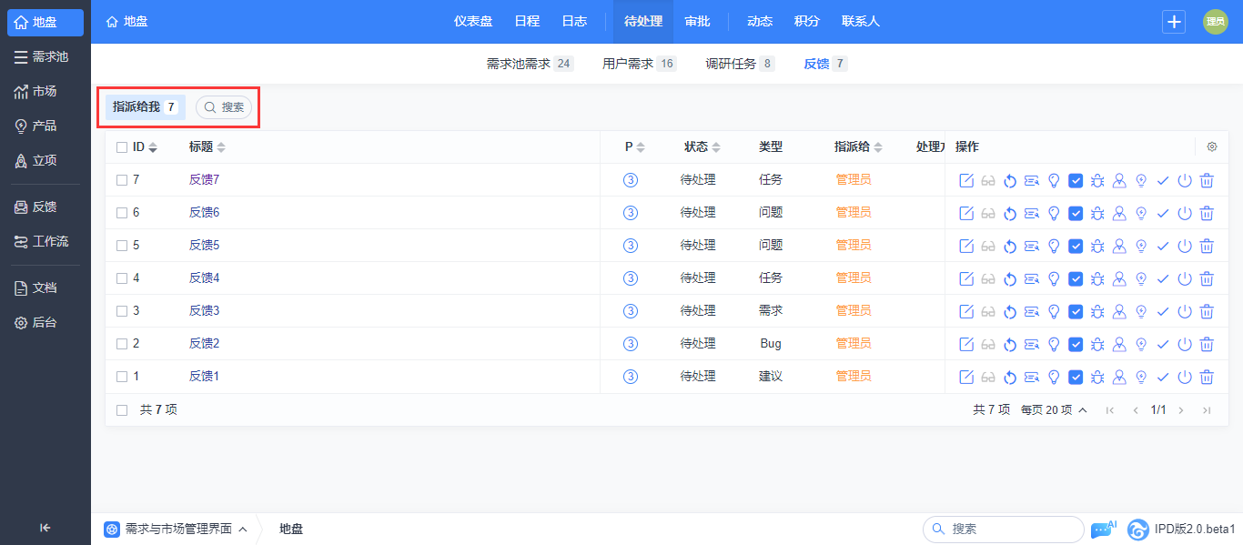Open the 反馈7 title link
The height and width of the screenshot is (545, 1243).
205,180
